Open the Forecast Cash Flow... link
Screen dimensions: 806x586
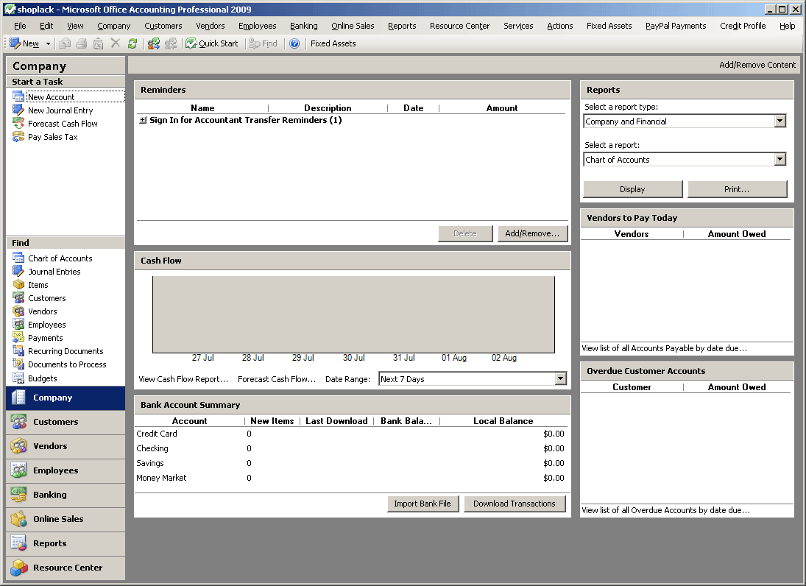[x=277, y=379]
